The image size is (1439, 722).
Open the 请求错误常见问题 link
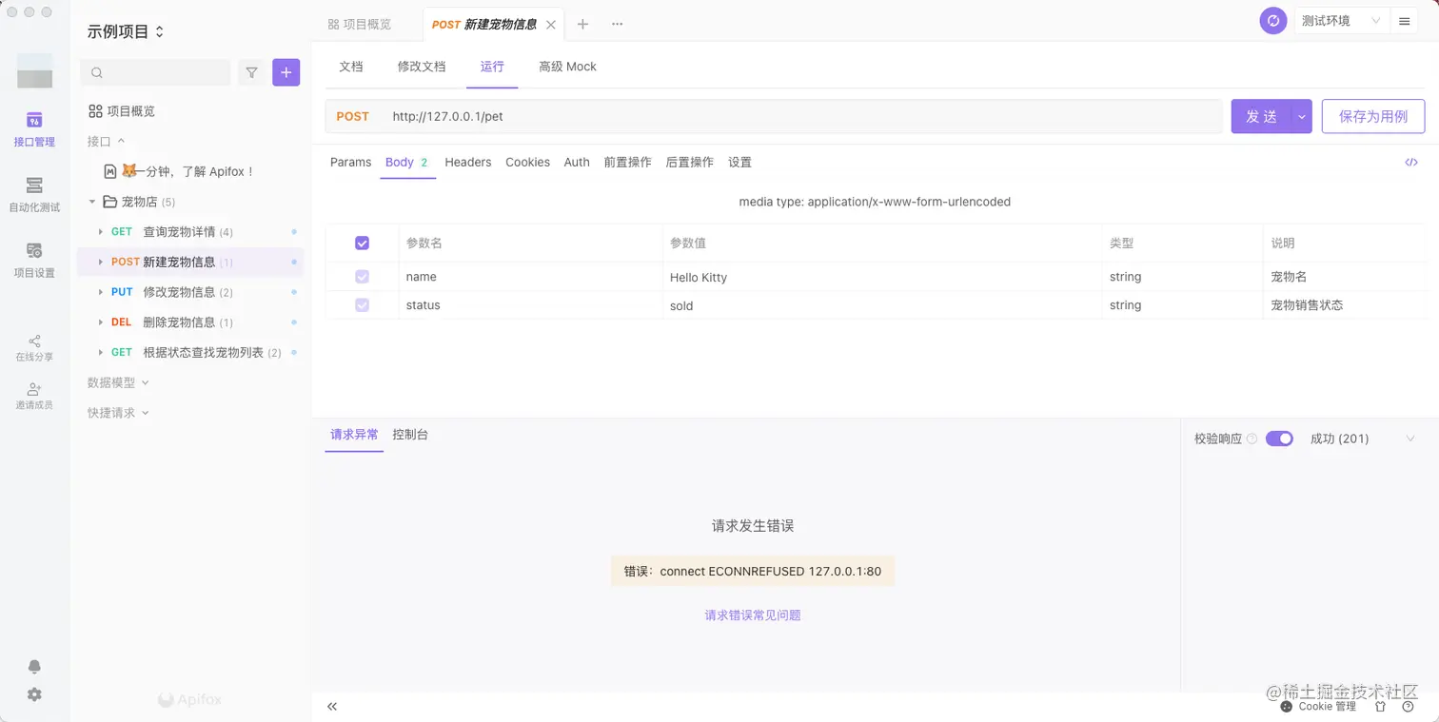click(x=752, y=615)
